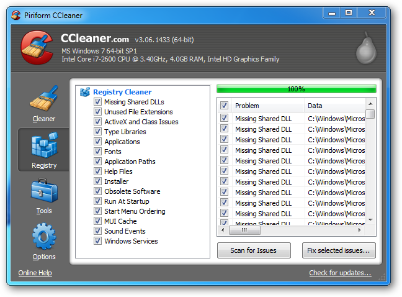The width and height of the screenshot is (402, 297).
Task: Uncheck MUI Cache option
Action: tap(97, 221)
